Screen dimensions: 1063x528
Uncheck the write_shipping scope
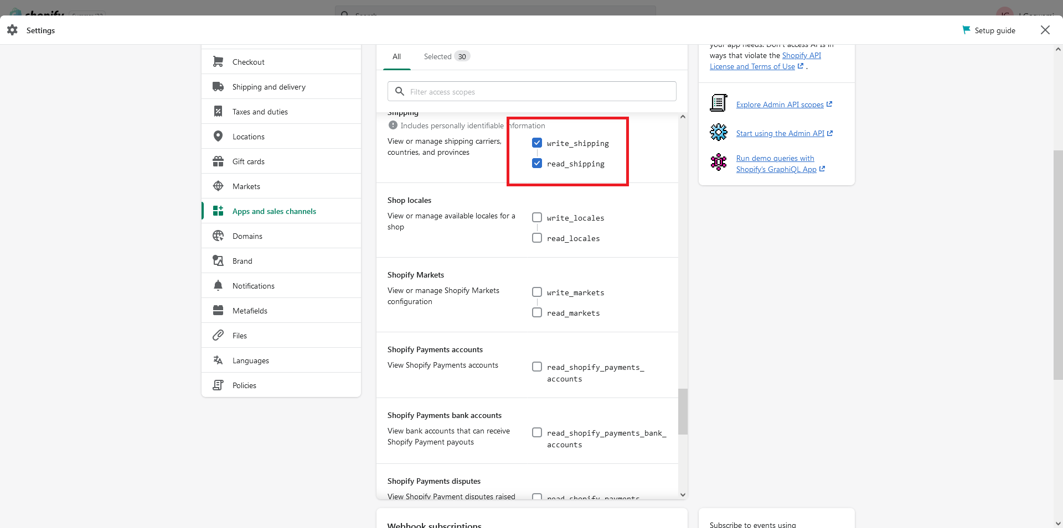point(537,143)
